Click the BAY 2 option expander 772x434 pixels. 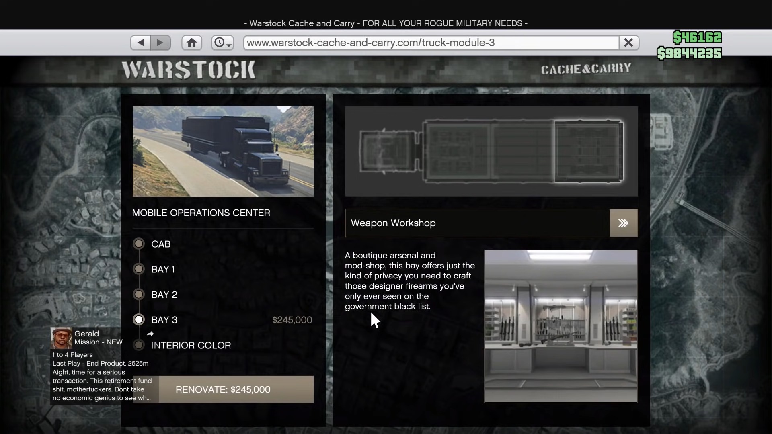[138, 294]
